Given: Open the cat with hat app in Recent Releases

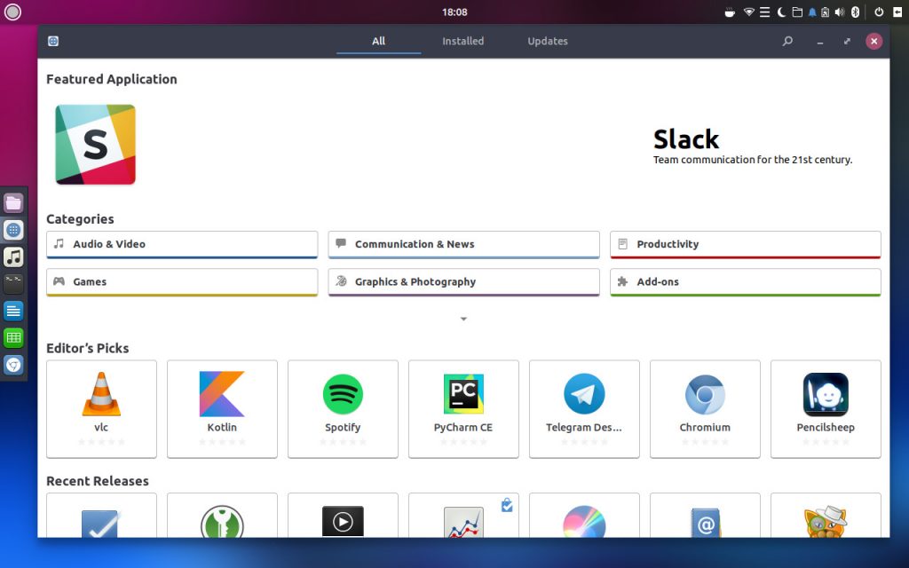Looking at the screenshot, I should coord(826,516).
